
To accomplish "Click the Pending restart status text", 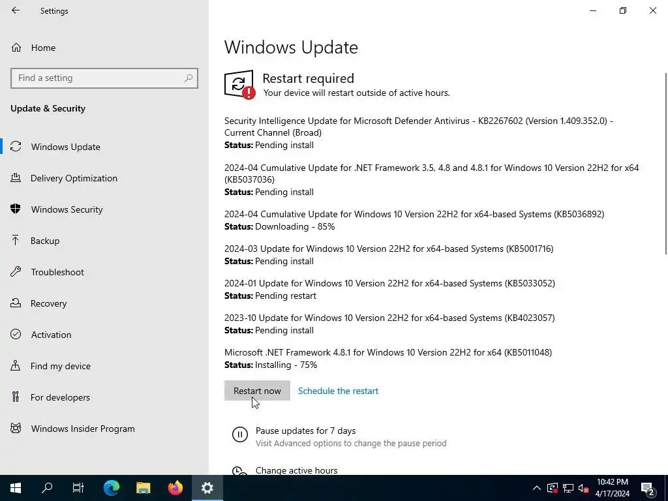I will coord(286,296).
